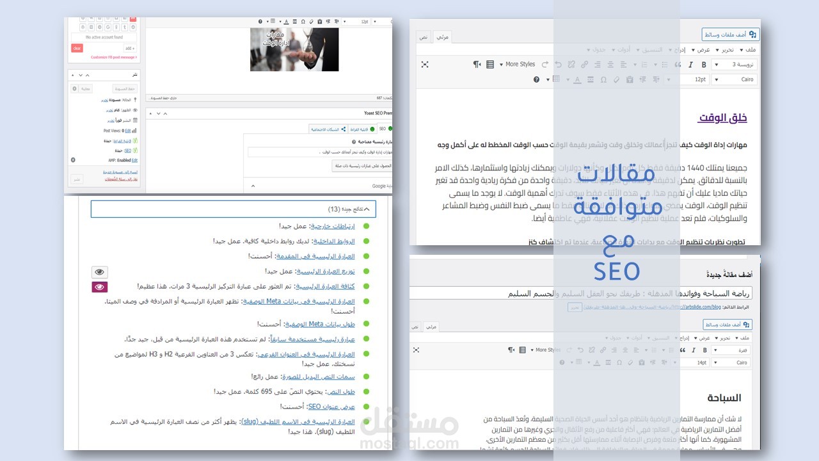819x461 pixels.
Task: Toggle the red eye icon in Yoast results
Action: tap(99, 286)
